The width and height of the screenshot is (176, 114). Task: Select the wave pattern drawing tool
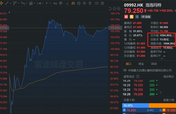(23, 3)
